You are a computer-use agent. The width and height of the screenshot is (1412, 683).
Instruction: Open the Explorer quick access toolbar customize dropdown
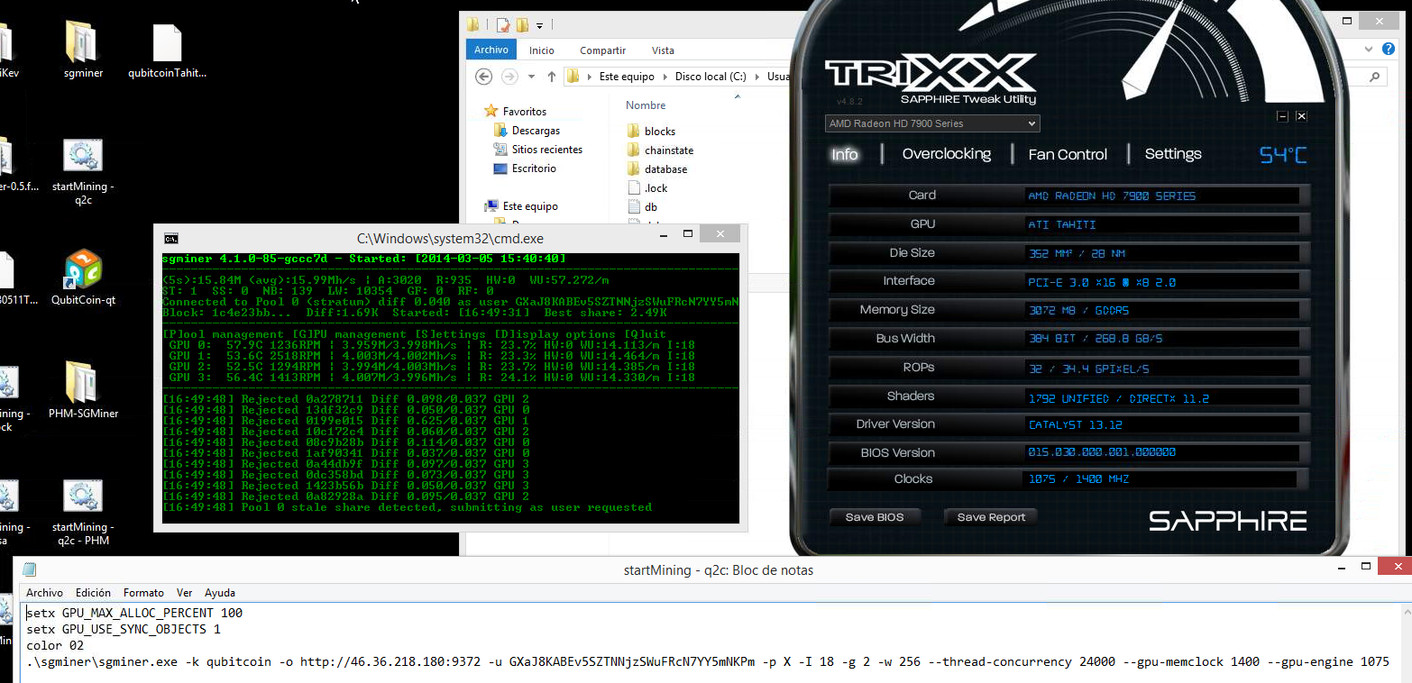pos(539,24)
